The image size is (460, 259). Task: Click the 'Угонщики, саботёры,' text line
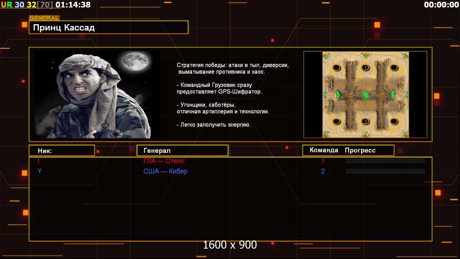pos(206,105)
